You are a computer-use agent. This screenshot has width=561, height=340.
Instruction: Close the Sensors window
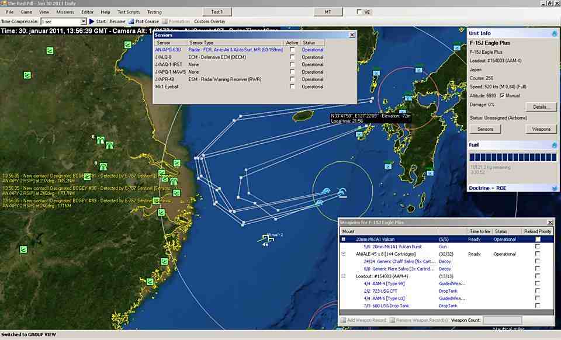(352, 35)
